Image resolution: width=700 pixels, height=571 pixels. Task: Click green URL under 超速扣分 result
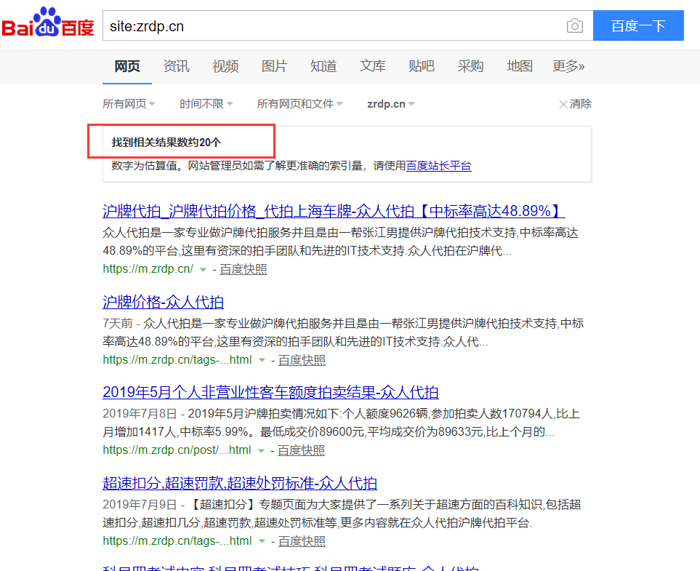[177, 540]
